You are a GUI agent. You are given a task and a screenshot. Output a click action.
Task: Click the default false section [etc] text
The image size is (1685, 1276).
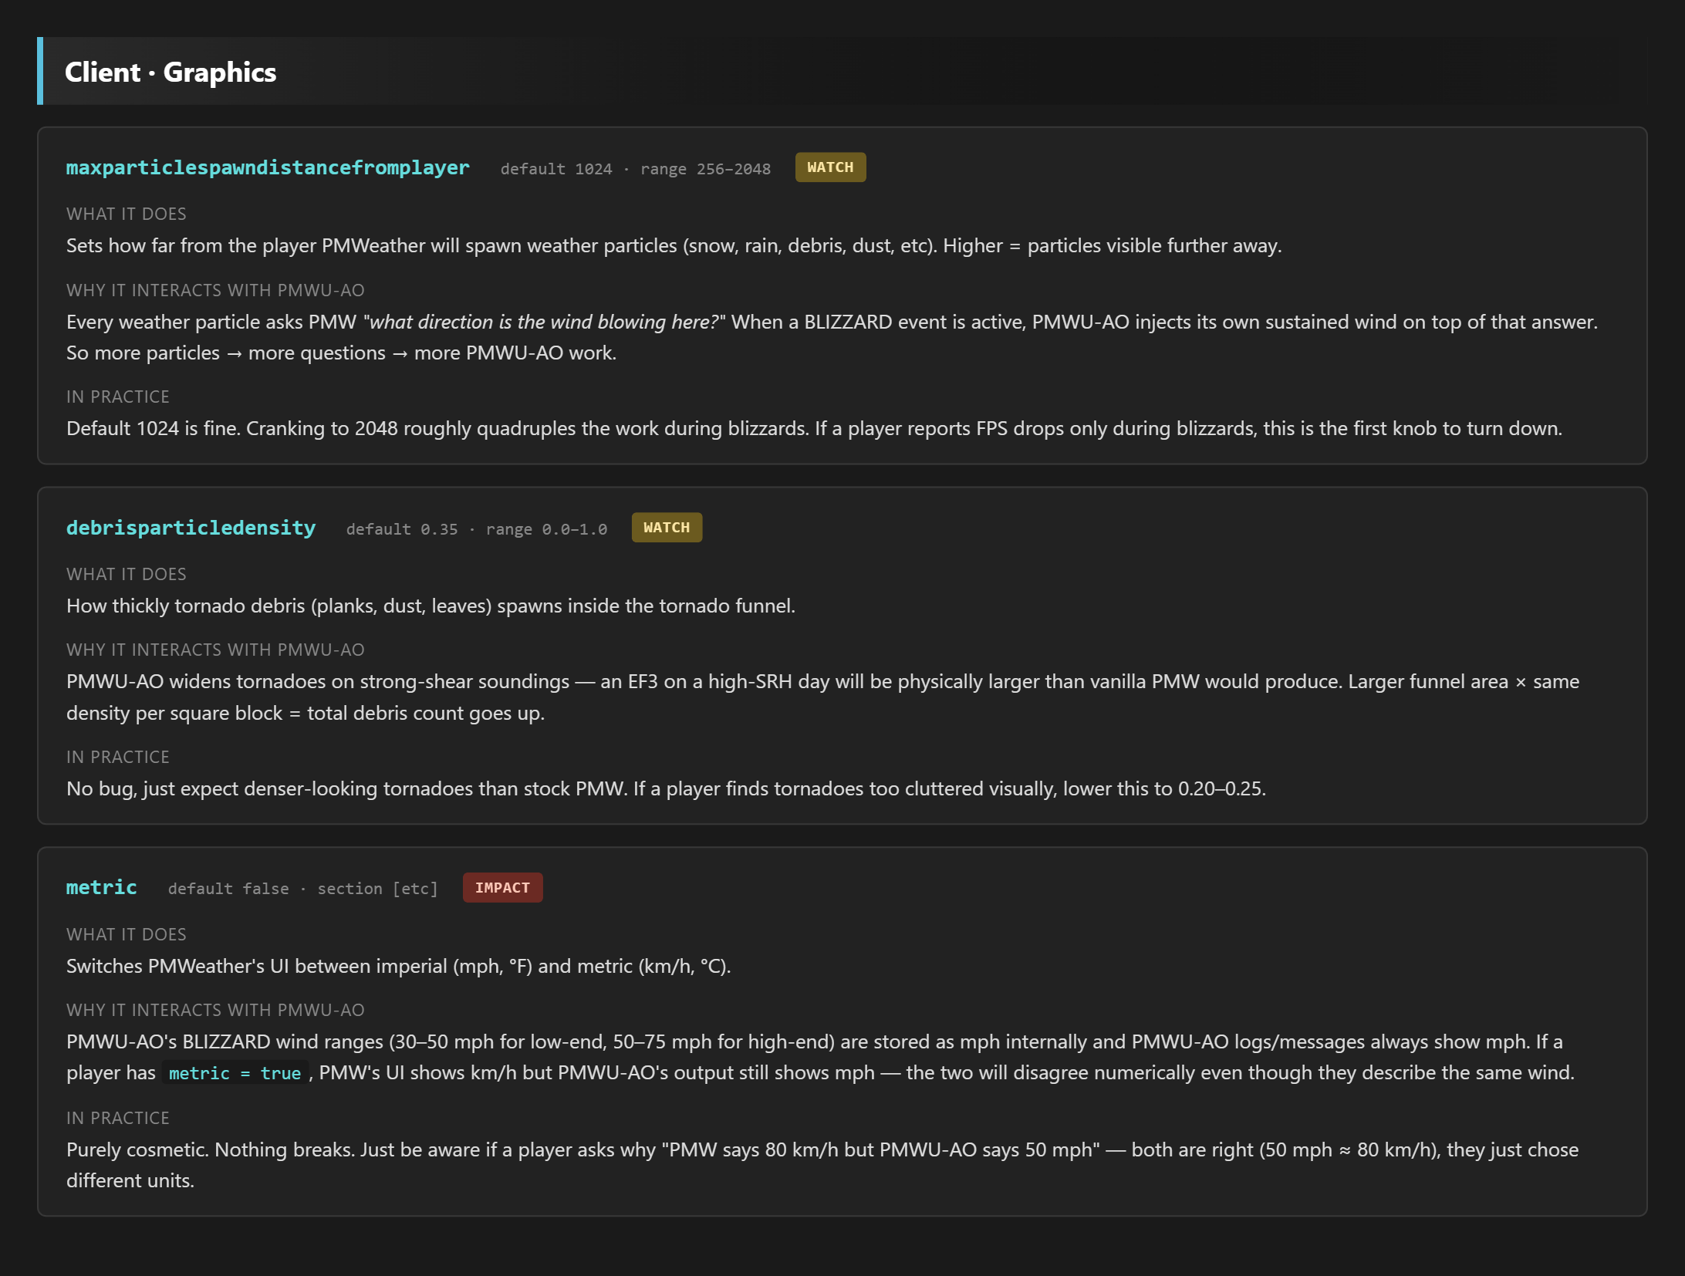tap(303, 889)
